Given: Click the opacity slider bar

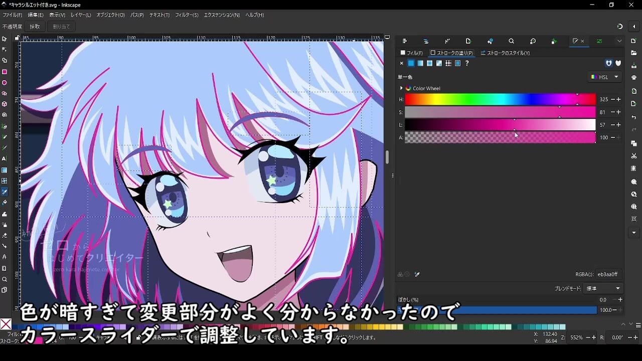Looking at the screenshot, I should point(498,310).
